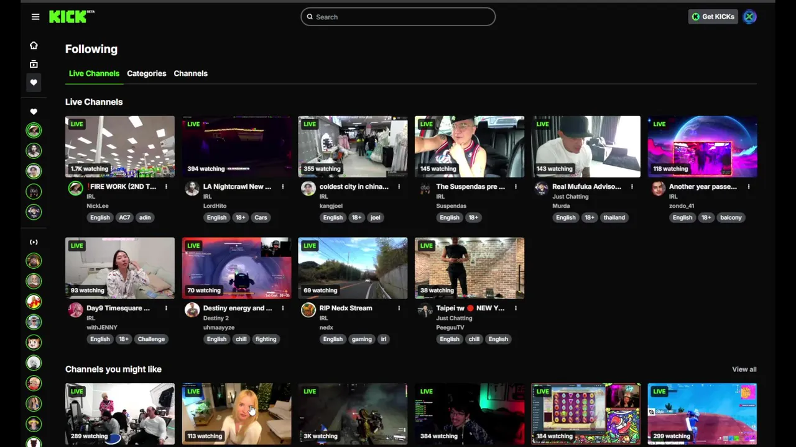Screen dimensions: 796x447
Task: Open options menu for Real Mufuka stream
Action: point(632,186)
